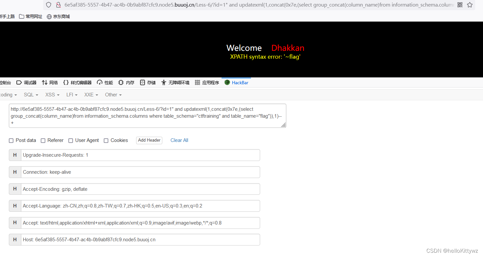Switch to the 控制台 console tab
The height and width of the screenshot is (257, 483).
(x=6, y=83)
